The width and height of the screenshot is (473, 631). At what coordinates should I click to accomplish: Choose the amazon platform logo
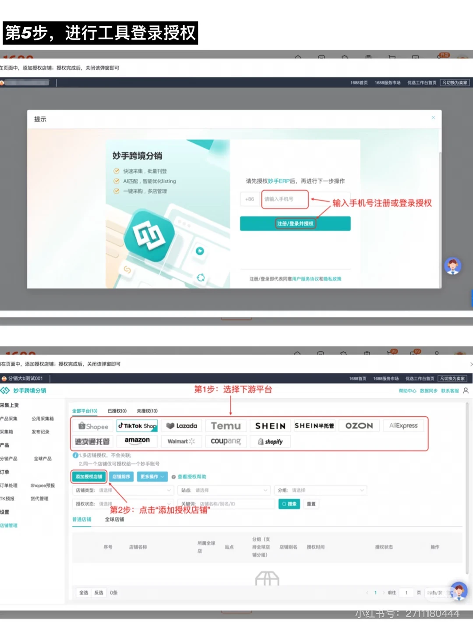click(137, 440)
